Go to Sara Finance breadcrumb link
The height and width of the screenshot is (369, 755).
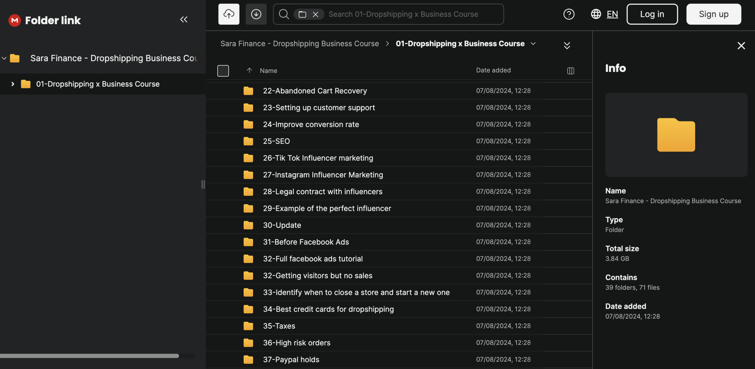[x=299, y=44]
